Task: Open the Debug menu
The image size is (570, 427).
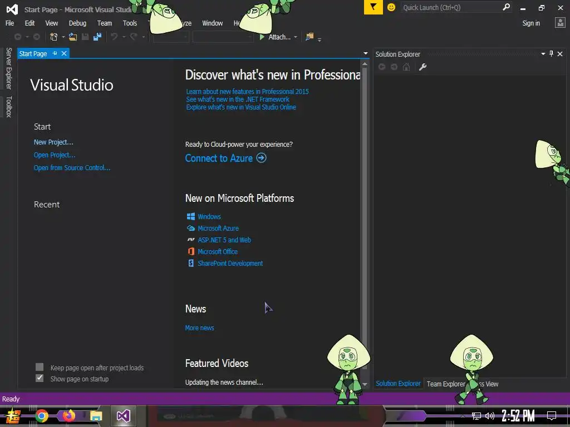Action: 77,23
